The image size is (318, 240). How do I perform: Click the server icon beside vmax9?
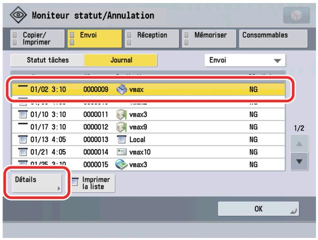121,127
